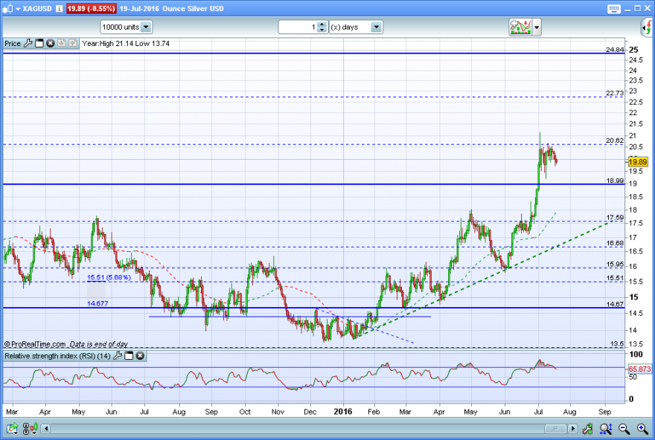Viewport: 655px width, 440px height.
Task: Remove the Price panel with the X icon
Action: click(50, 43)
